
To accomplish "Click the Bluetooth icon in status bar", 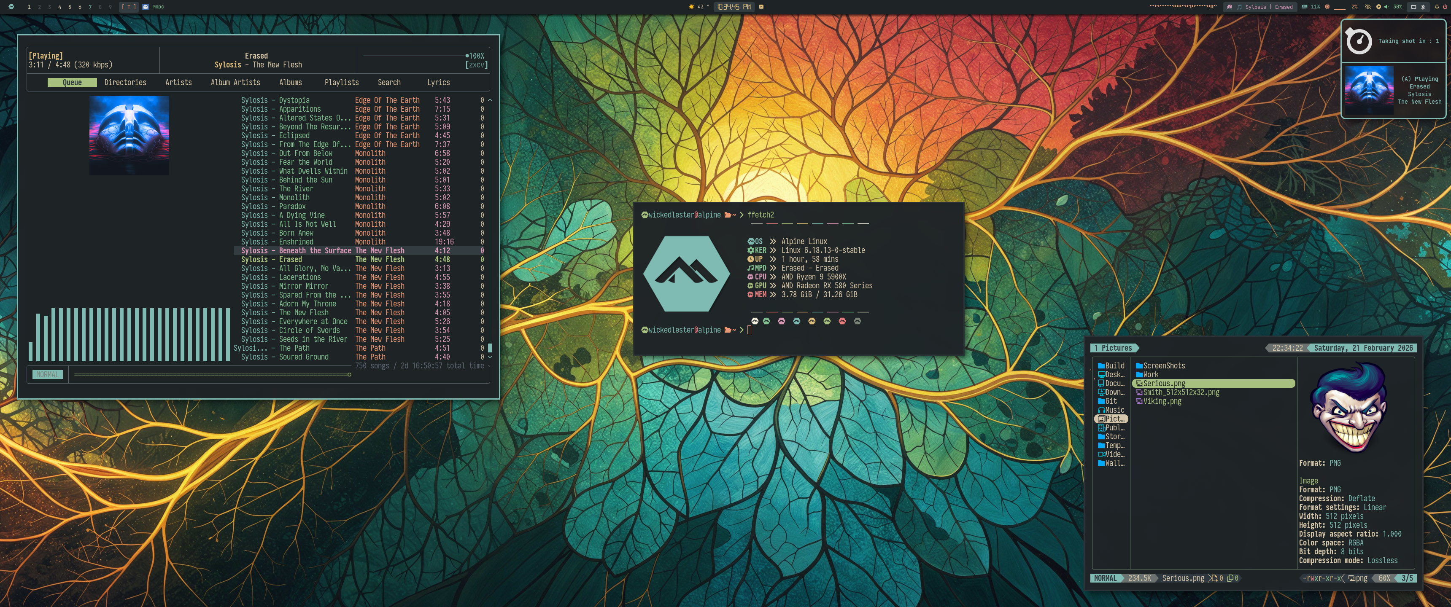I will [x=1423, y=7].
